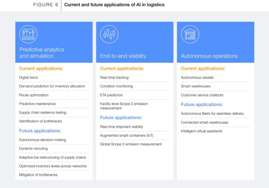The image size is (269, 188).
Task: Select the 'End-to-end visibility' card heading
Action: [x=123, y=56]
